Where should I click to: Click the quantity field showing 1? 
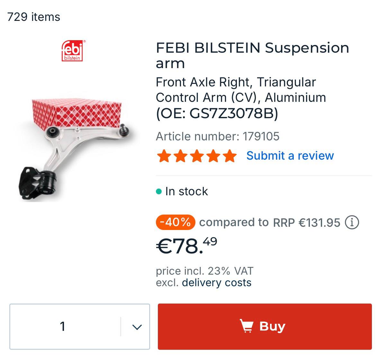click(63, 326)
